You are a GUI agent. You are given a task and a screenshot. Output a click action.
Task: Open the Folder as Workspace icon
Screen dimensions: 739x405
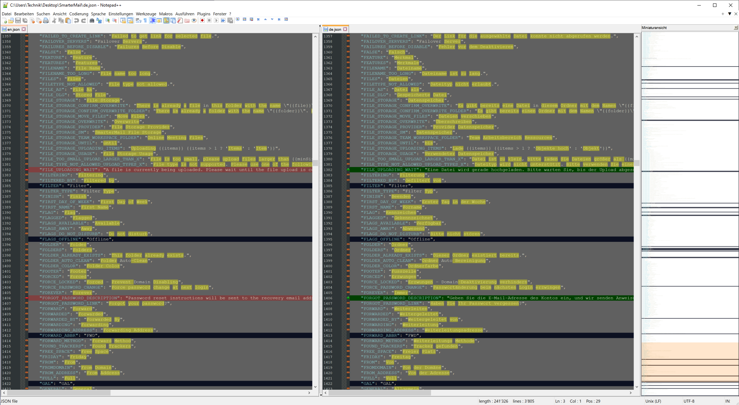click(x=187, y=20)
